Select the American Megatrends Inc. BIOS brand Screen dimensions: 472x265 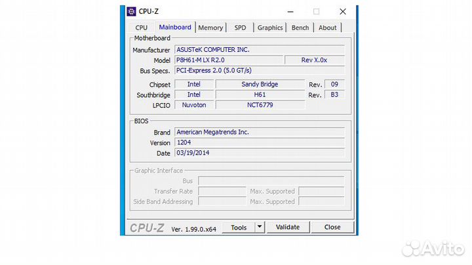click(260, 132)
